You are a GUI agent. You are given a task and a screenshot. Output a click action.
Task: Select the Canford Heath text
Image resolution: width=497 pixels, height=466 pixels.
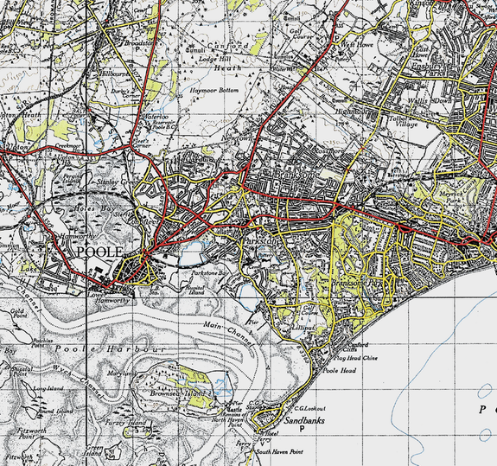coord(228,57)
